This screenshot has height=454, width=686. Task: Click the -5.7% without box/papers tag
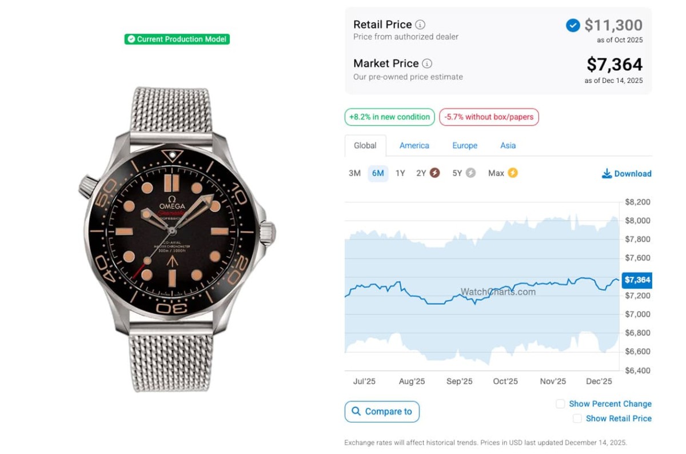tap(489, 117)
